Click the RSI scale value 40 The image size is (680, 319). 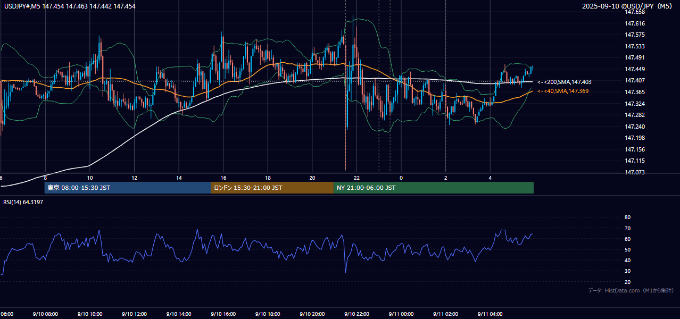[627, 260]
